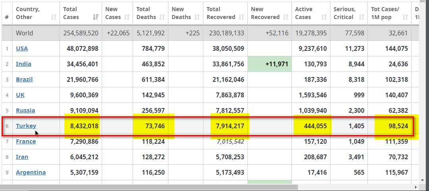Select World active cases 19,278,395

tap(311, 33)
